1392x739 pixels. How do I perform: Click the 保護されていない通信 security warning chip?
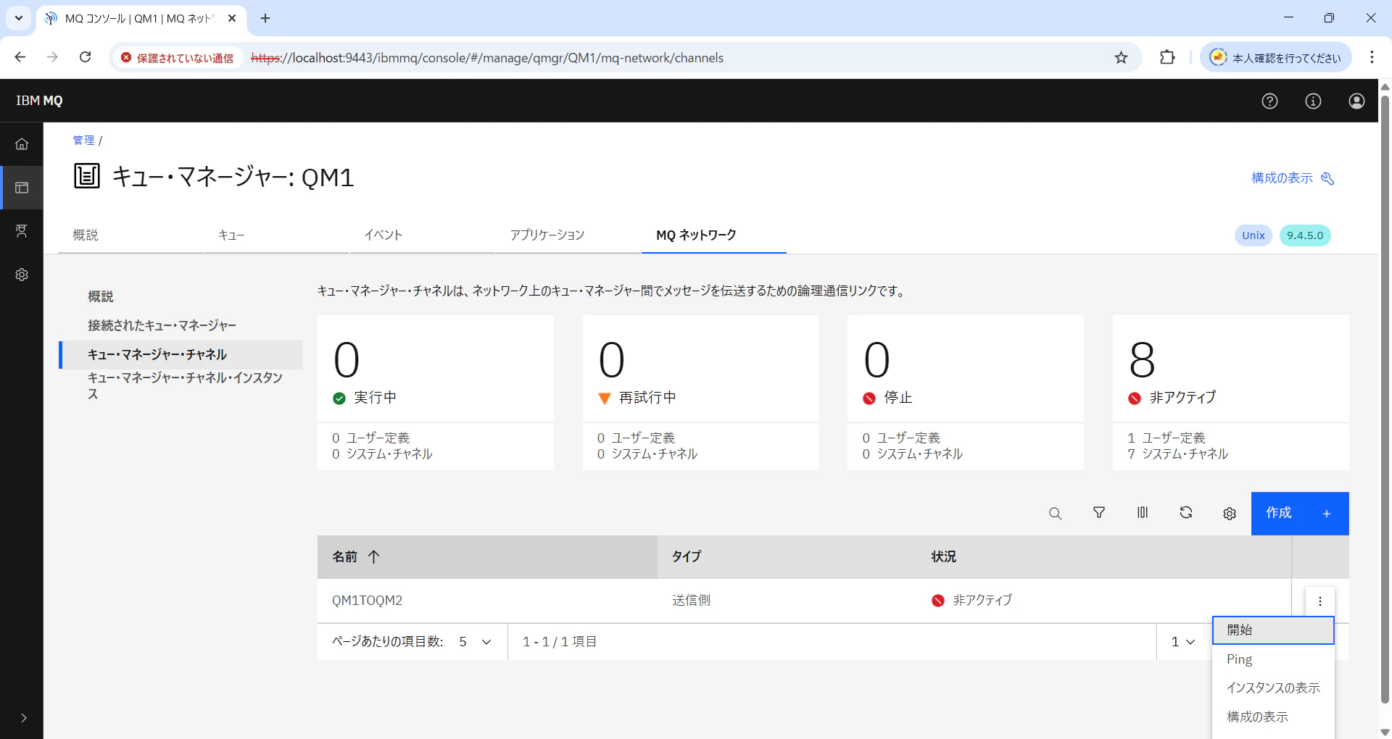(x=178, y=58)
